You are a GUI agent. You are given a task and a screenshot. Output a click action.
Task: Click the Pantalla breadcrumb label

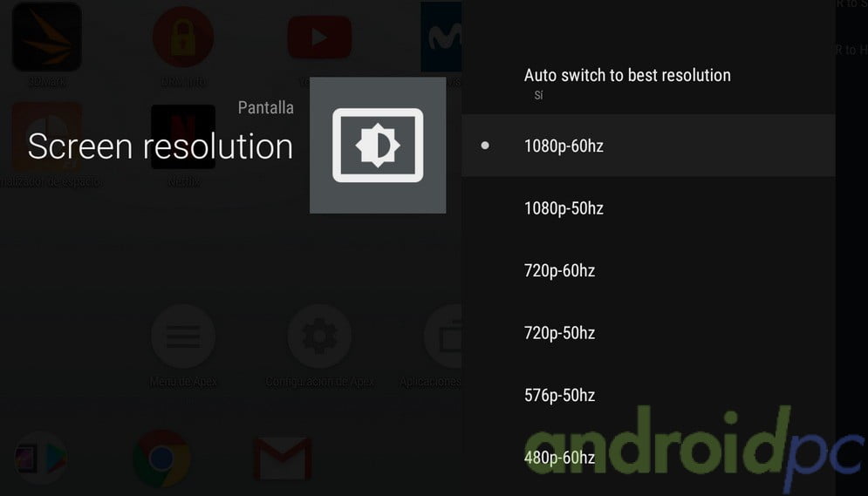point(266,107)
